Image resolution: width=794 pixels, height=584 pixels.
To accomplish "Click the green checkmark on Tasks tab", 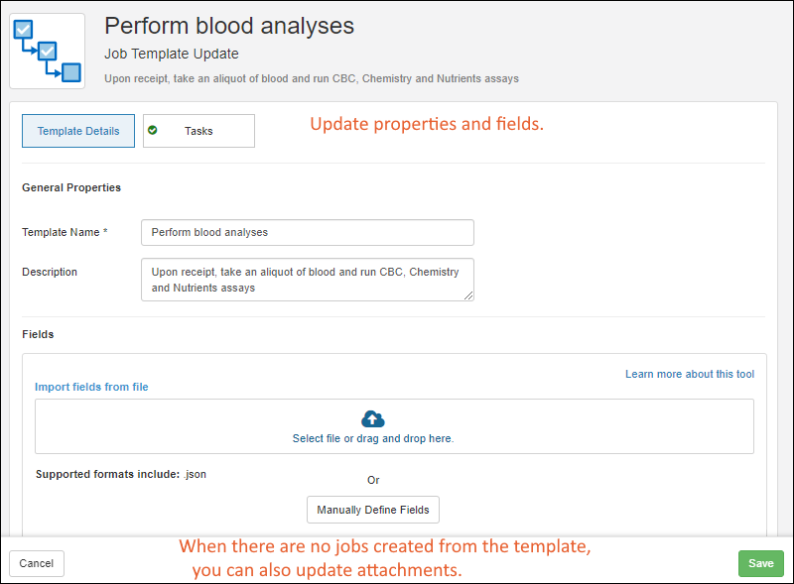I will (x=153, y=130).
